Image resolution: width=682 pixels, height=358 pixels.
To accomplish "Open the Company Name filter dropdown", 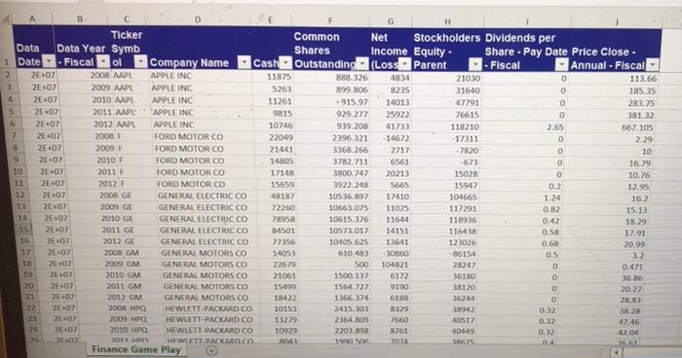I will coord(245,62).
